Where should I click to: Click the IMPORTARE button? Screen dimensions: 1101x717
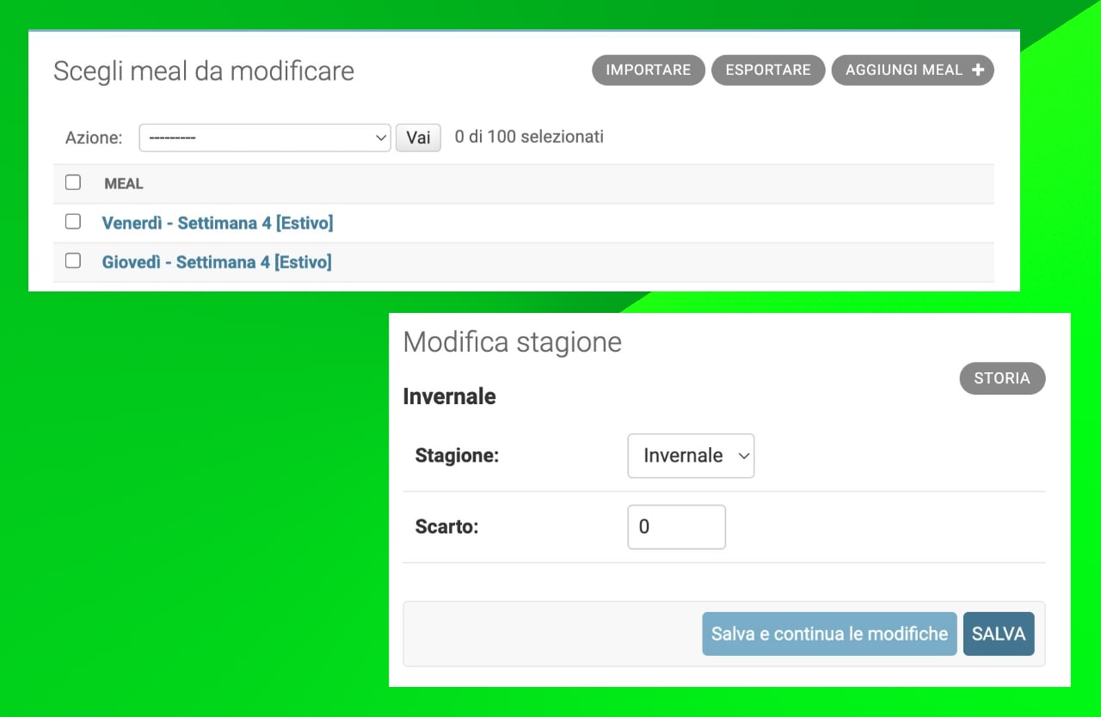648,70
